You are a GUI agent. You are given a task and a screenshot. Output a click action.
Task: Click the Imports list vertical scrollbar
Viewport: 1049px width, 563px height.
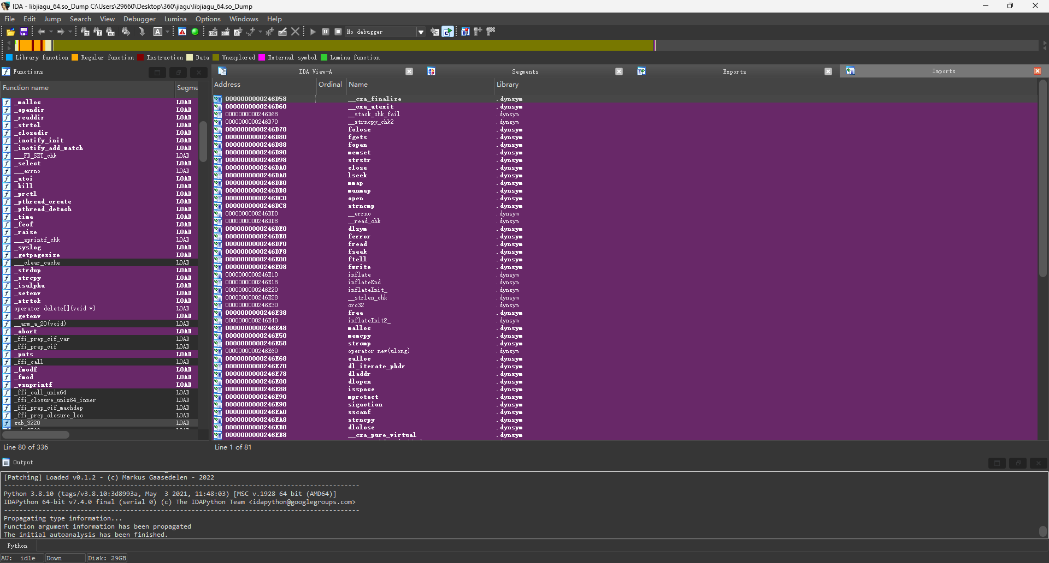click(x=1042, y=179)
